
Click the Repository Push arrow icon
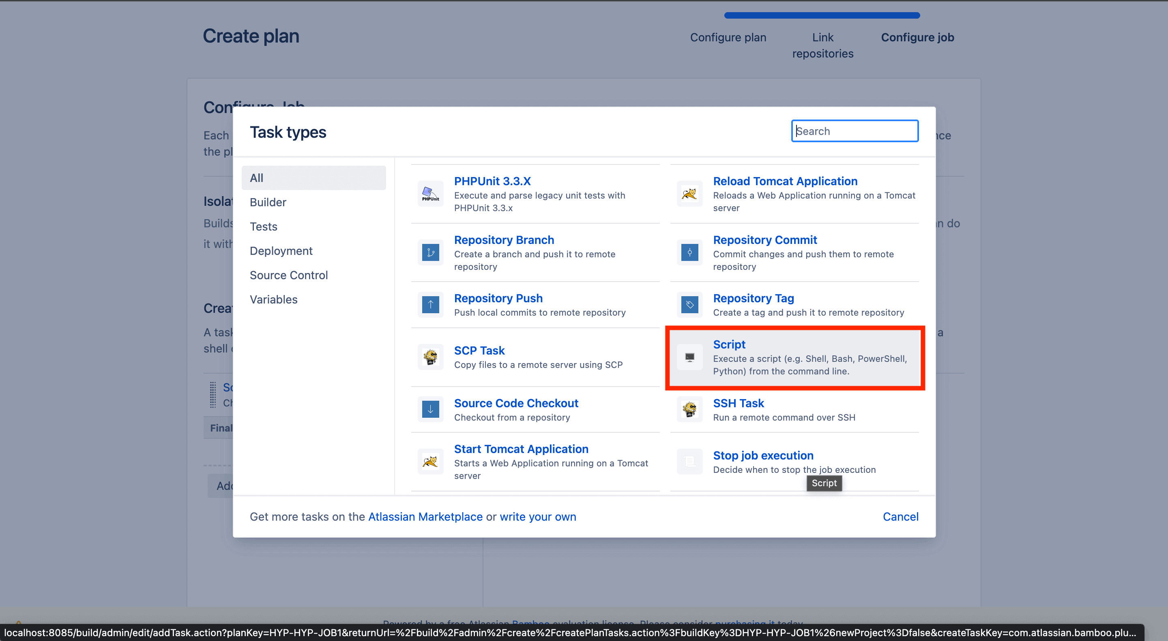(x=430, y=304)
